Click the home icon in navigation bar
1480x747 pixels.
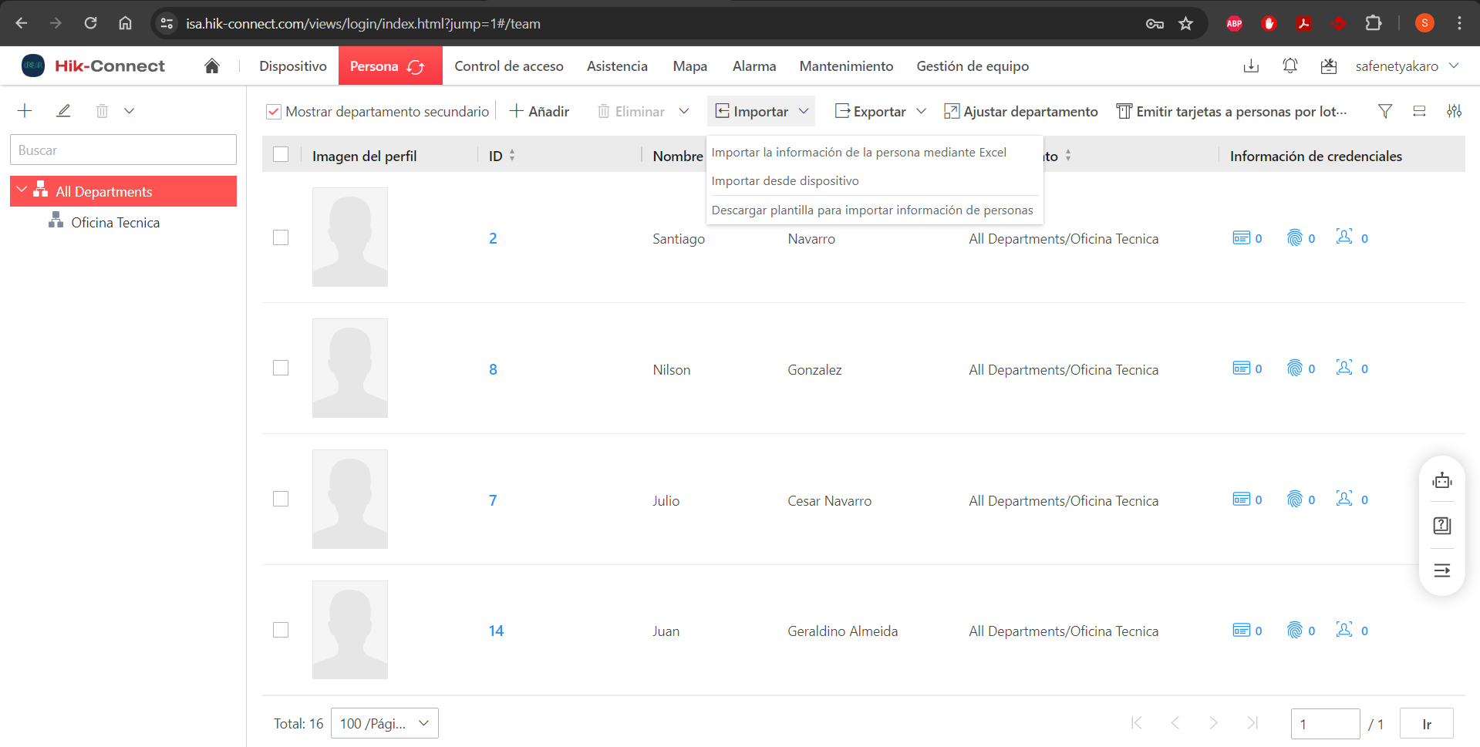212,66
